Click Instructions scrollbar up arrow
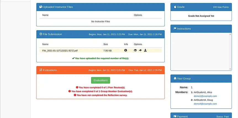 (x=230, y=34)
